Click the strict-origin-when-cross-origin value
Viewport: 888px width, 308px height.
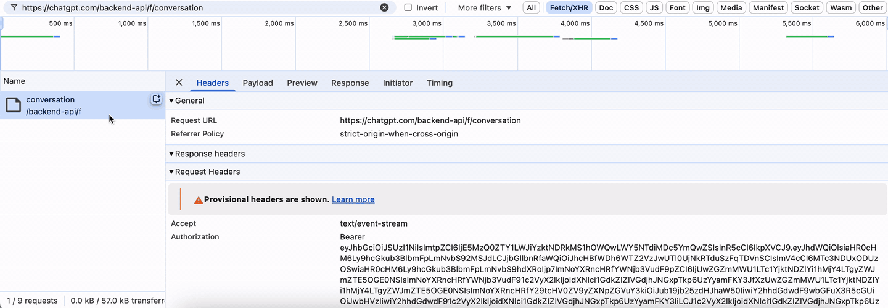click(x=399, y=134)
